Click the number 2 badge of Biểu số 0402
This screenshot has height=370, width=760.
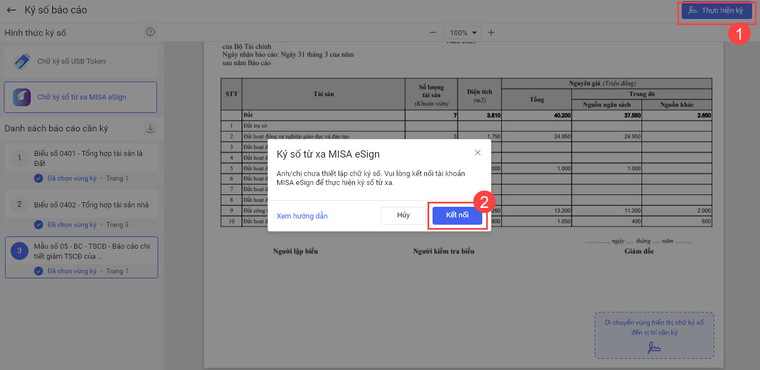click(19, 205)
